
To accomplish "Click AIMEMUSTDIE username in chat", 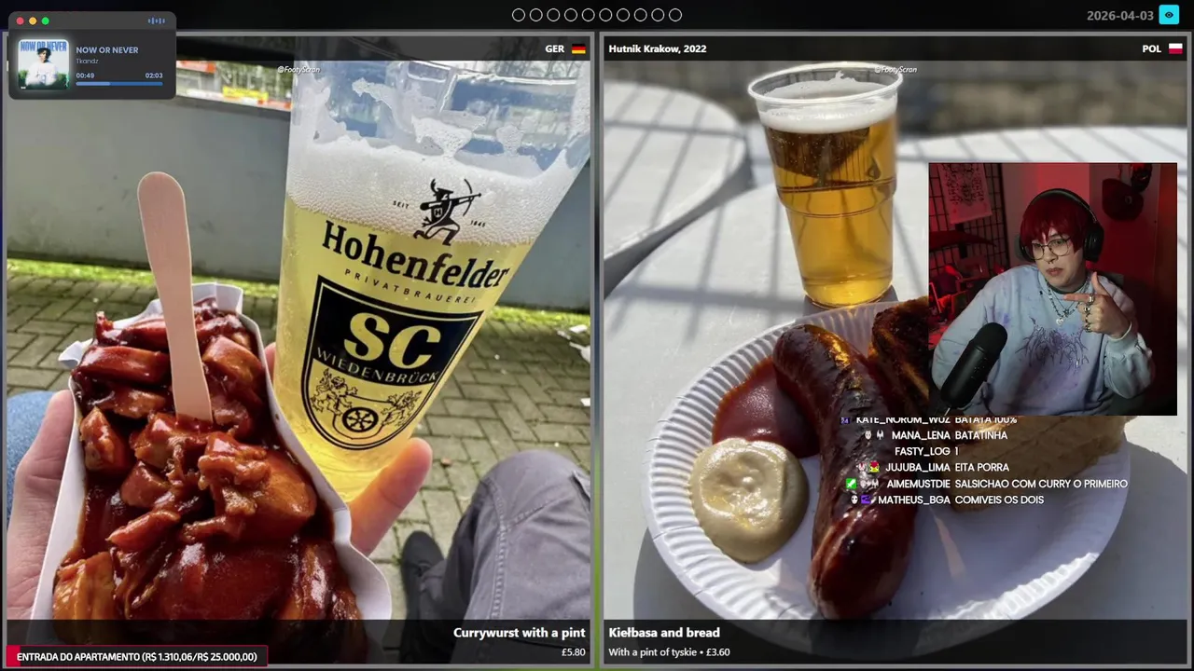I will (918, 484).
